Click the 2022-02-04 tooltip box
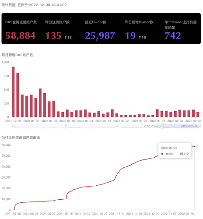Image resolution: width=203 pixels, height=219 pixels. tap(175, 151)
